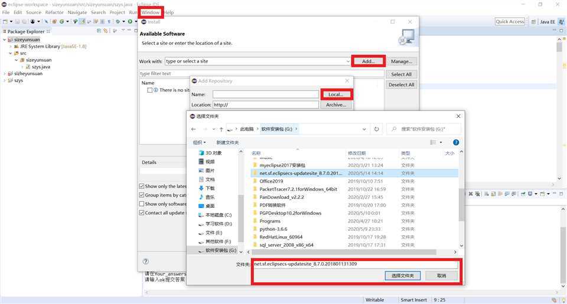Click the Manage... button
Viewport: 567px width, 304px height.
[x=402, y=61]
